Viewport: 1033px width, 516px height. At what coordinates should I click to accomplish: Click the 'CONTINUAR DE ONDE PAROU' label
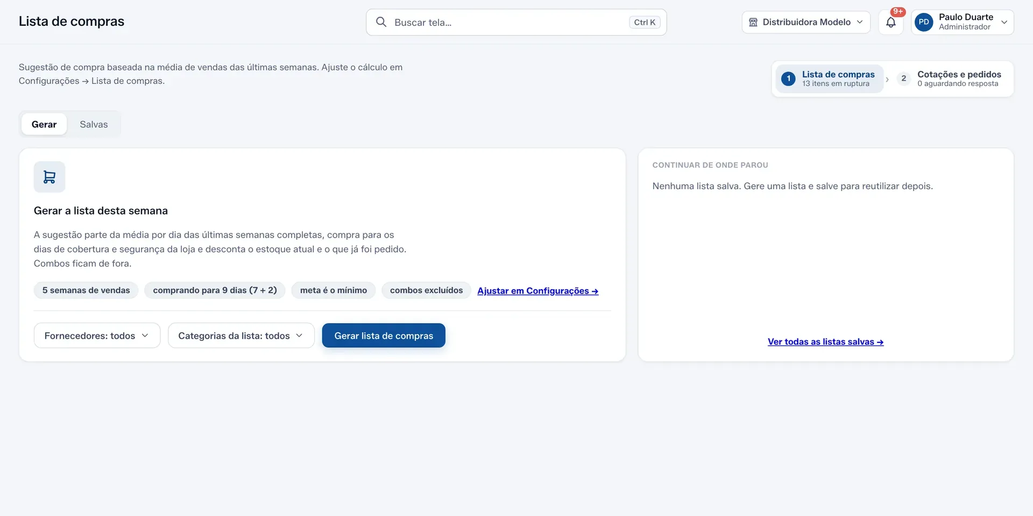(x=710, y=165)
